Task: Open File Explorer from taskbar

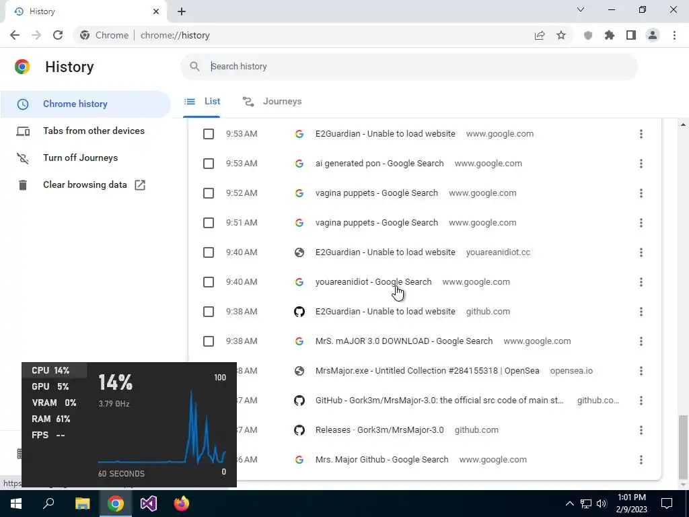Action: click(82, 504)
